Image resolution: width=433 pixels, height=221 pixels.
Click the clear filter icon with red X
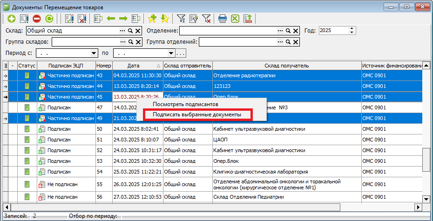206,19
